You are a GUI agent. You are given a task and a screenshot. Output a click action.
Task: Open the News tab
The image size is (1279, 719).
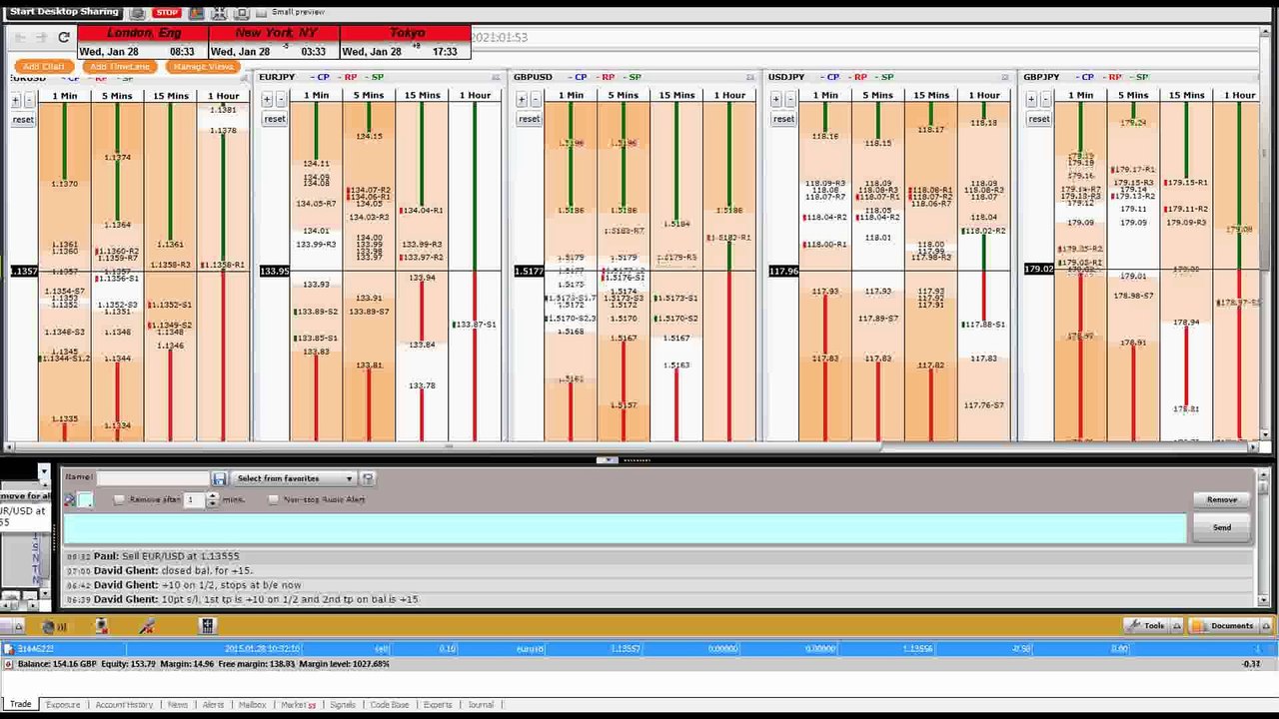click(x=178, y=705)
